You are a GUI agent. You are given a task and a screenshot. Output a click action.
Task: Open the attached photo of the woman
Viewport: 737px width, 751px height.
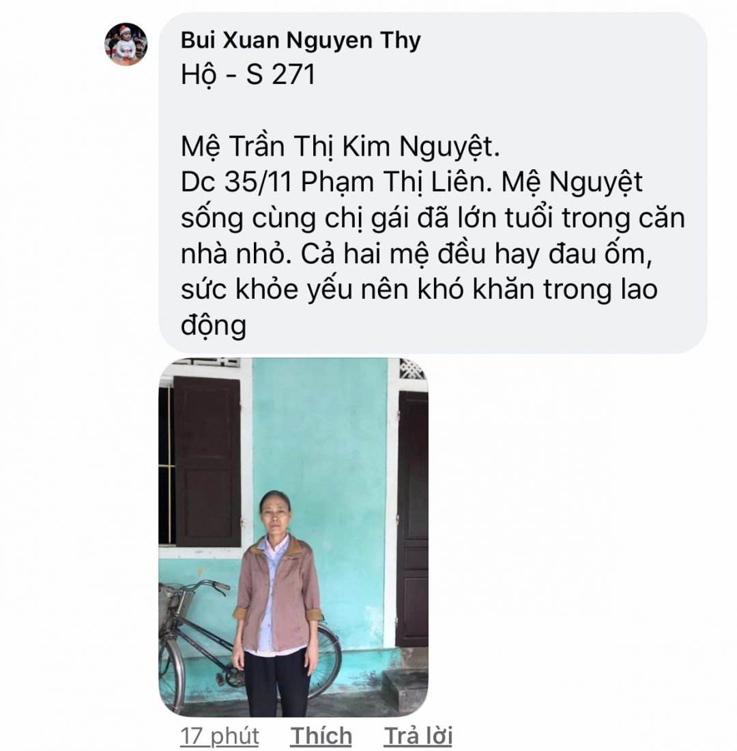[x=293, y=537]
